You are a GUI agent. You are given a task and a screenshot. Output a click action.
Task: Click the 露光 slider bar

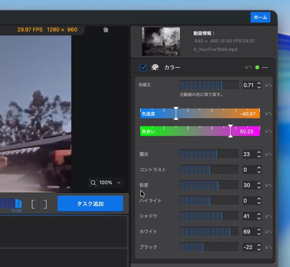(x=209, y=154)
